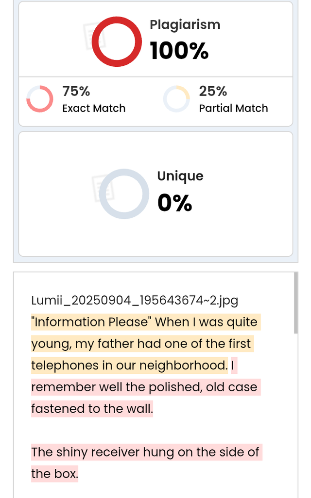Click the pink Exact Match ring icon
This screenshot has height=498, width=311.
coord(39,99)
